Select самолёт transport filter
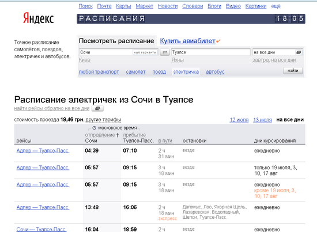The height and width of the screenshot is (232, 317). pyautogui.click(x=135, y=72)
